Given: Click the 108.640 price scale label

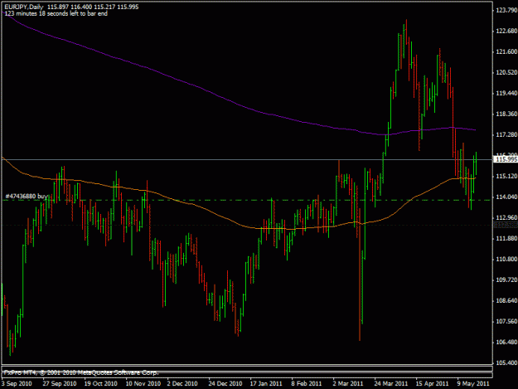Looking at the screenshot, I should [x=506, y=301].
